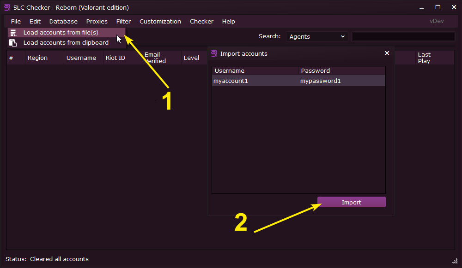This screenshot has width=462, height=268.
Task: Click the Level column header
Action: click(195, 58)
